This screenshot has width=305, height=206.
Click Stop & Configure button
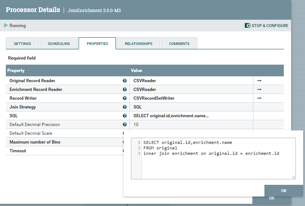tap(267, 26)
